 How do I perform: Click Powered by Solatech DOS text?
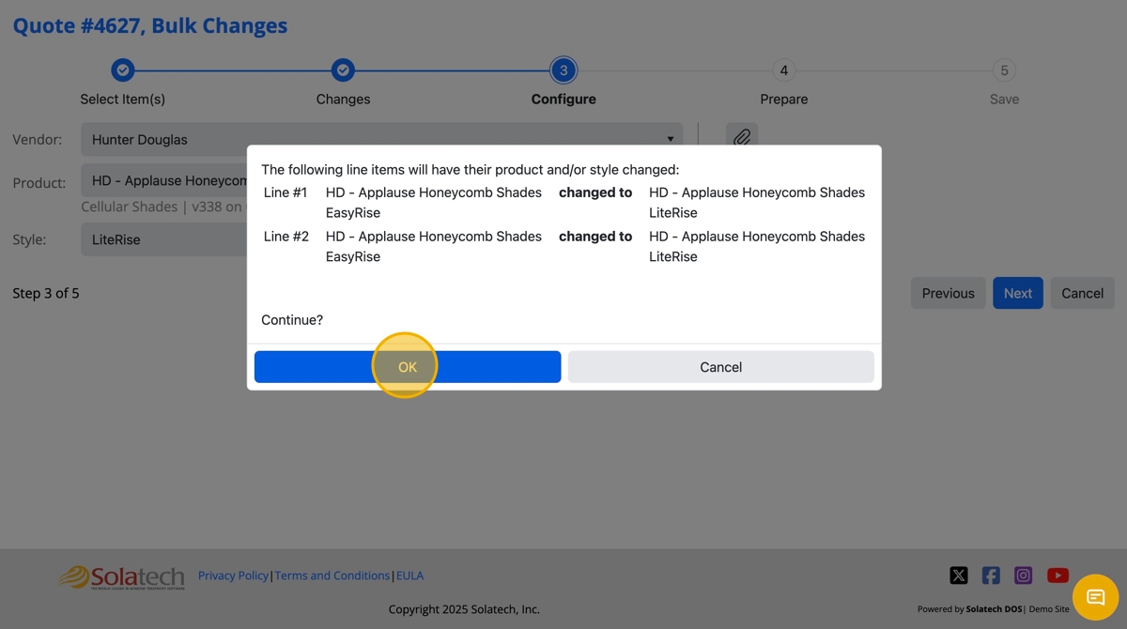970,609
